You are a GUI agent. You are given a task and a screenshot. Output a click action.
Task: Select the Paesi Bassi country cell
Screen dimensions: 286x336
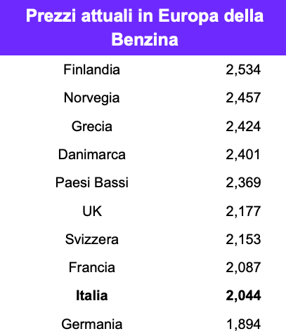[92, 182]
